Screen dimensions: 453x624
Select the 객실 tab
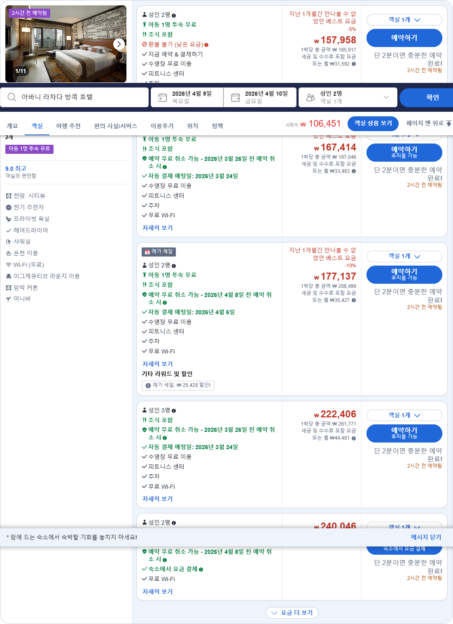coord(37,126)
